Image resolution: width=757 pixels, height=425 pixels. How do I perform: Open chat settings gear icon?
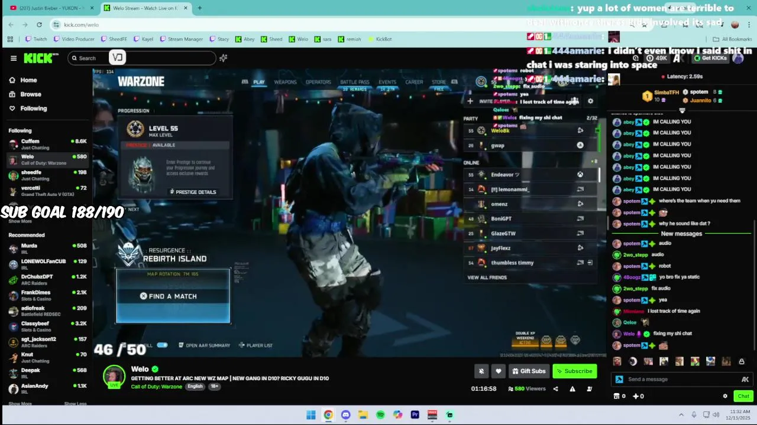(725, 396)
